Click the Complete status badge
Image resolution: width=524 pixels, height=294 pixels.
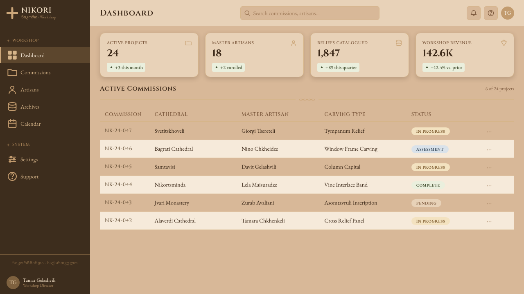click(x=428, y=185)
